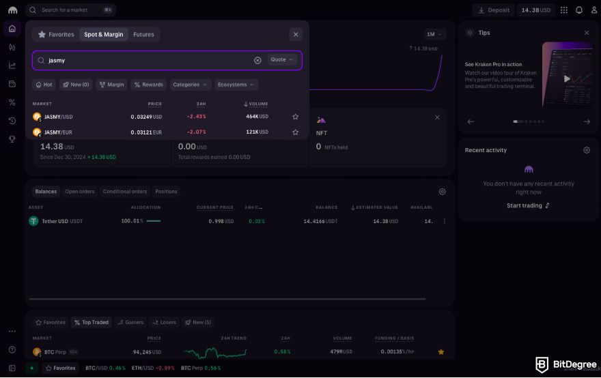Select New (5) markets tab
This screenshot has height=378, width=601.
pos(198,323)
